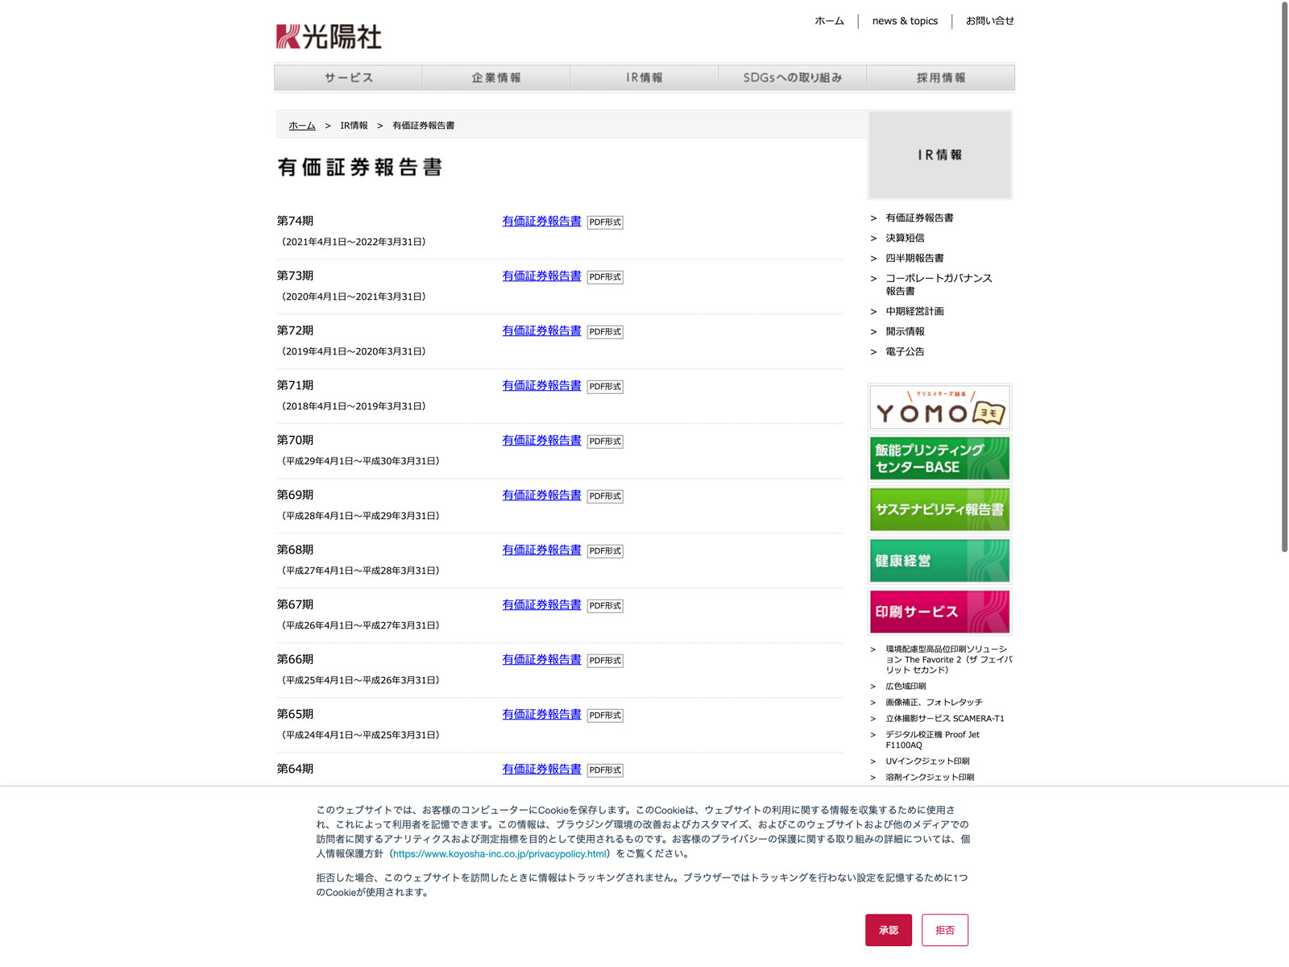Open the 健康経営 banner
This screenshot has width=1289, height=967.
[939, 561]
